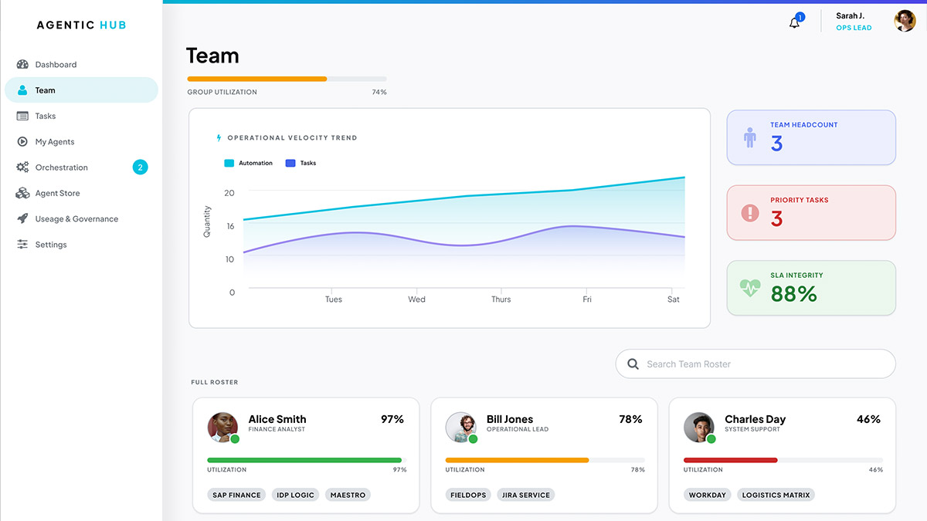Image resolution: width=927 pixels, height=521 pixels.
Task: Open the Priority Tasks card
Action: coord(811,212)
